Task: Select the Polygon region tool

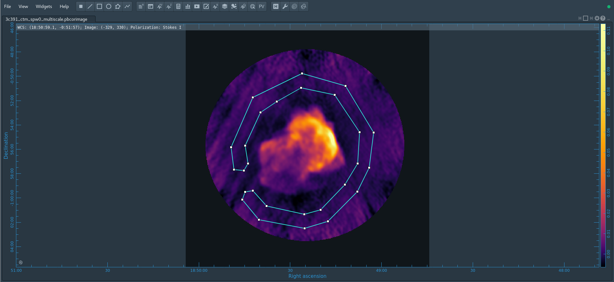Action: (118, 6)
